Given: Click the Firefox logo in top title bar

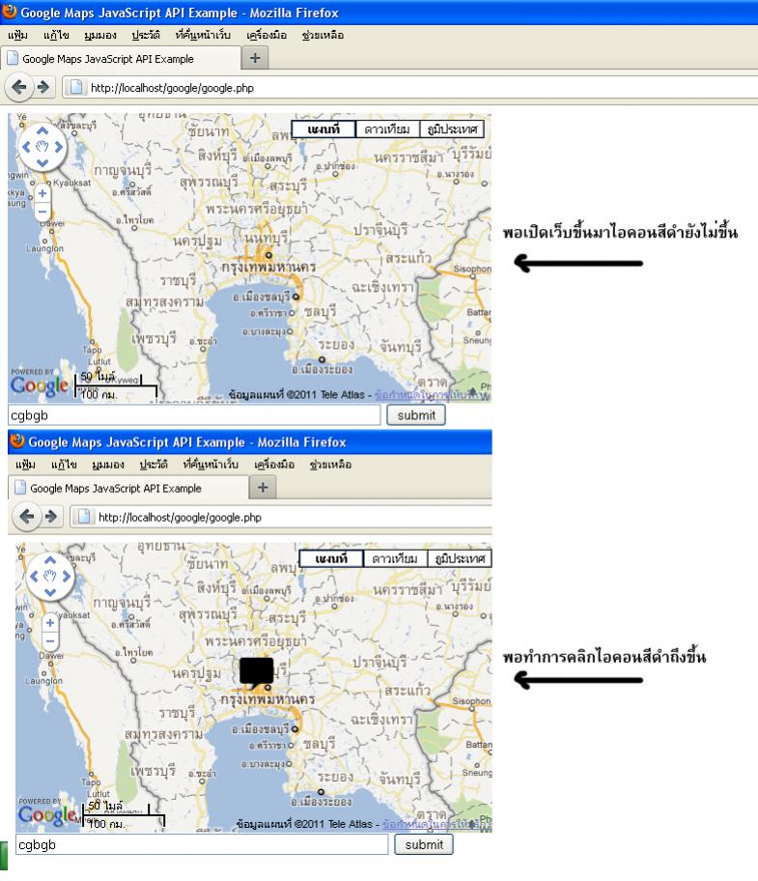Looking at the screenshot, I should (10, 12).
